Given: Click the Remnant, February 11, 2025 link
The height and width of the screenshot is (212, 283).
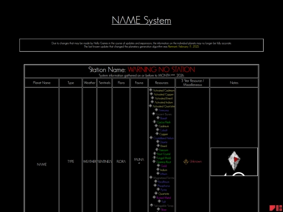Looking at the screenshot, I should pyautogui.click(x=183, y=47).
